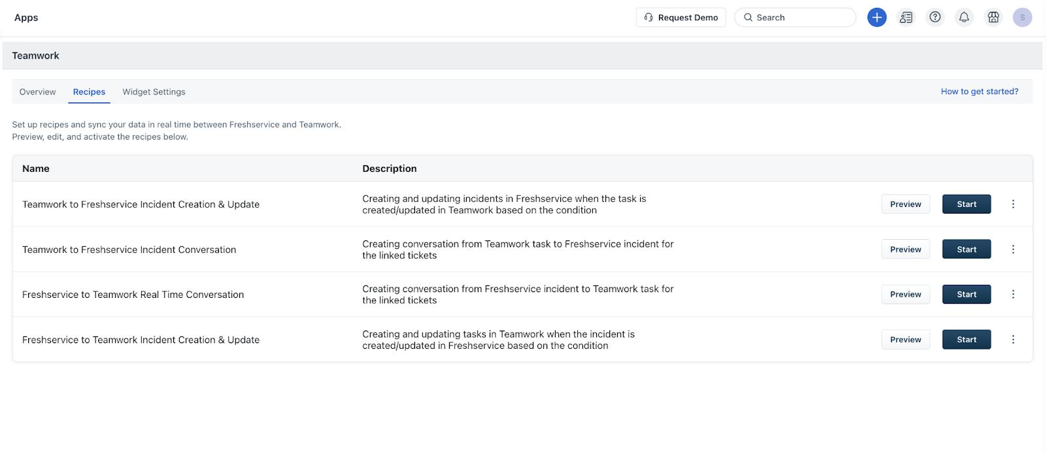The width and height of the screenshot is (1046, 454).
Task: Click the Apps heading in top bar
Action: tap(26, 18)
